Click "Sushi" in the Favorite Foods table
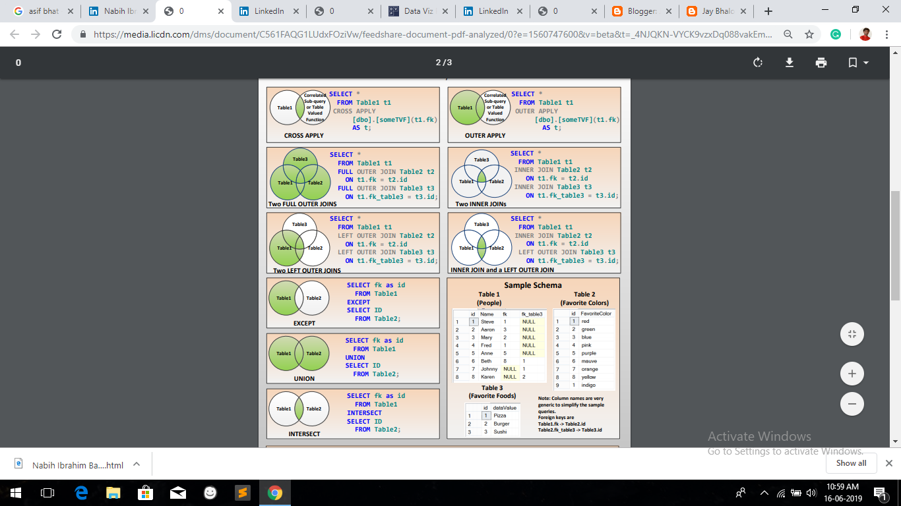The width and height of the screenshot is (901, 506). [500, 432]
